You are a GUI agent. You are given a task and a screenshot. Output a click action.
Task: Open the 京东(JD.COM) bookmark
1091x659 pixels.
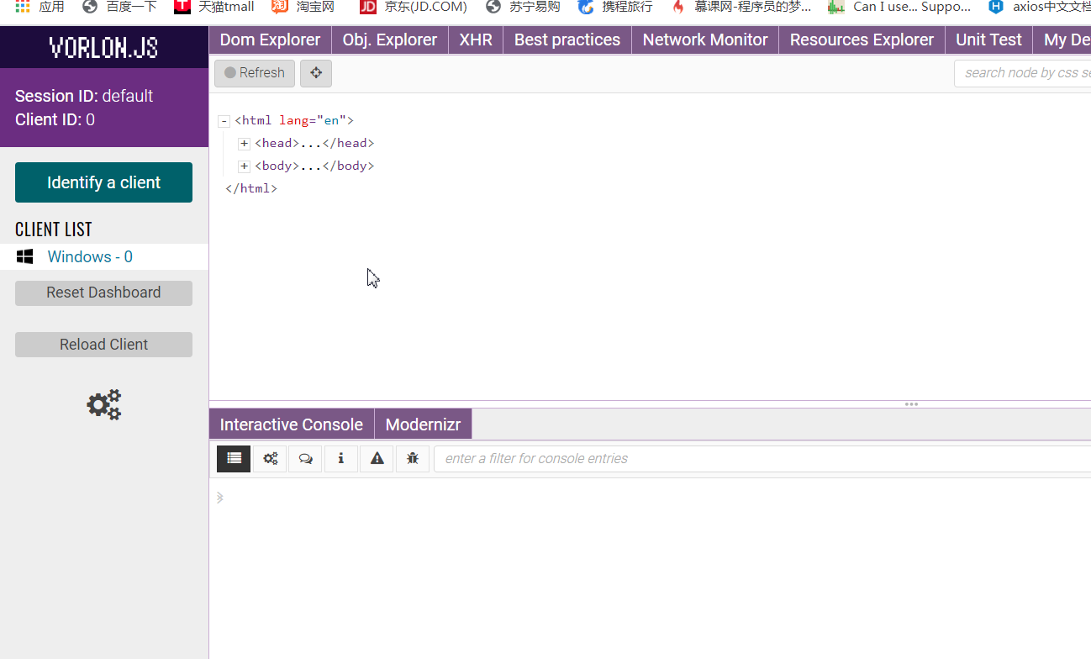(x=414, y=7)
